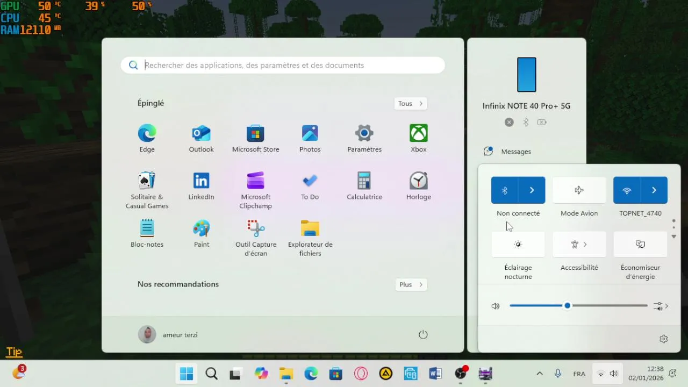688x387 pixels.
Task: Click the Infinix phone image
Action: (527, 75)
